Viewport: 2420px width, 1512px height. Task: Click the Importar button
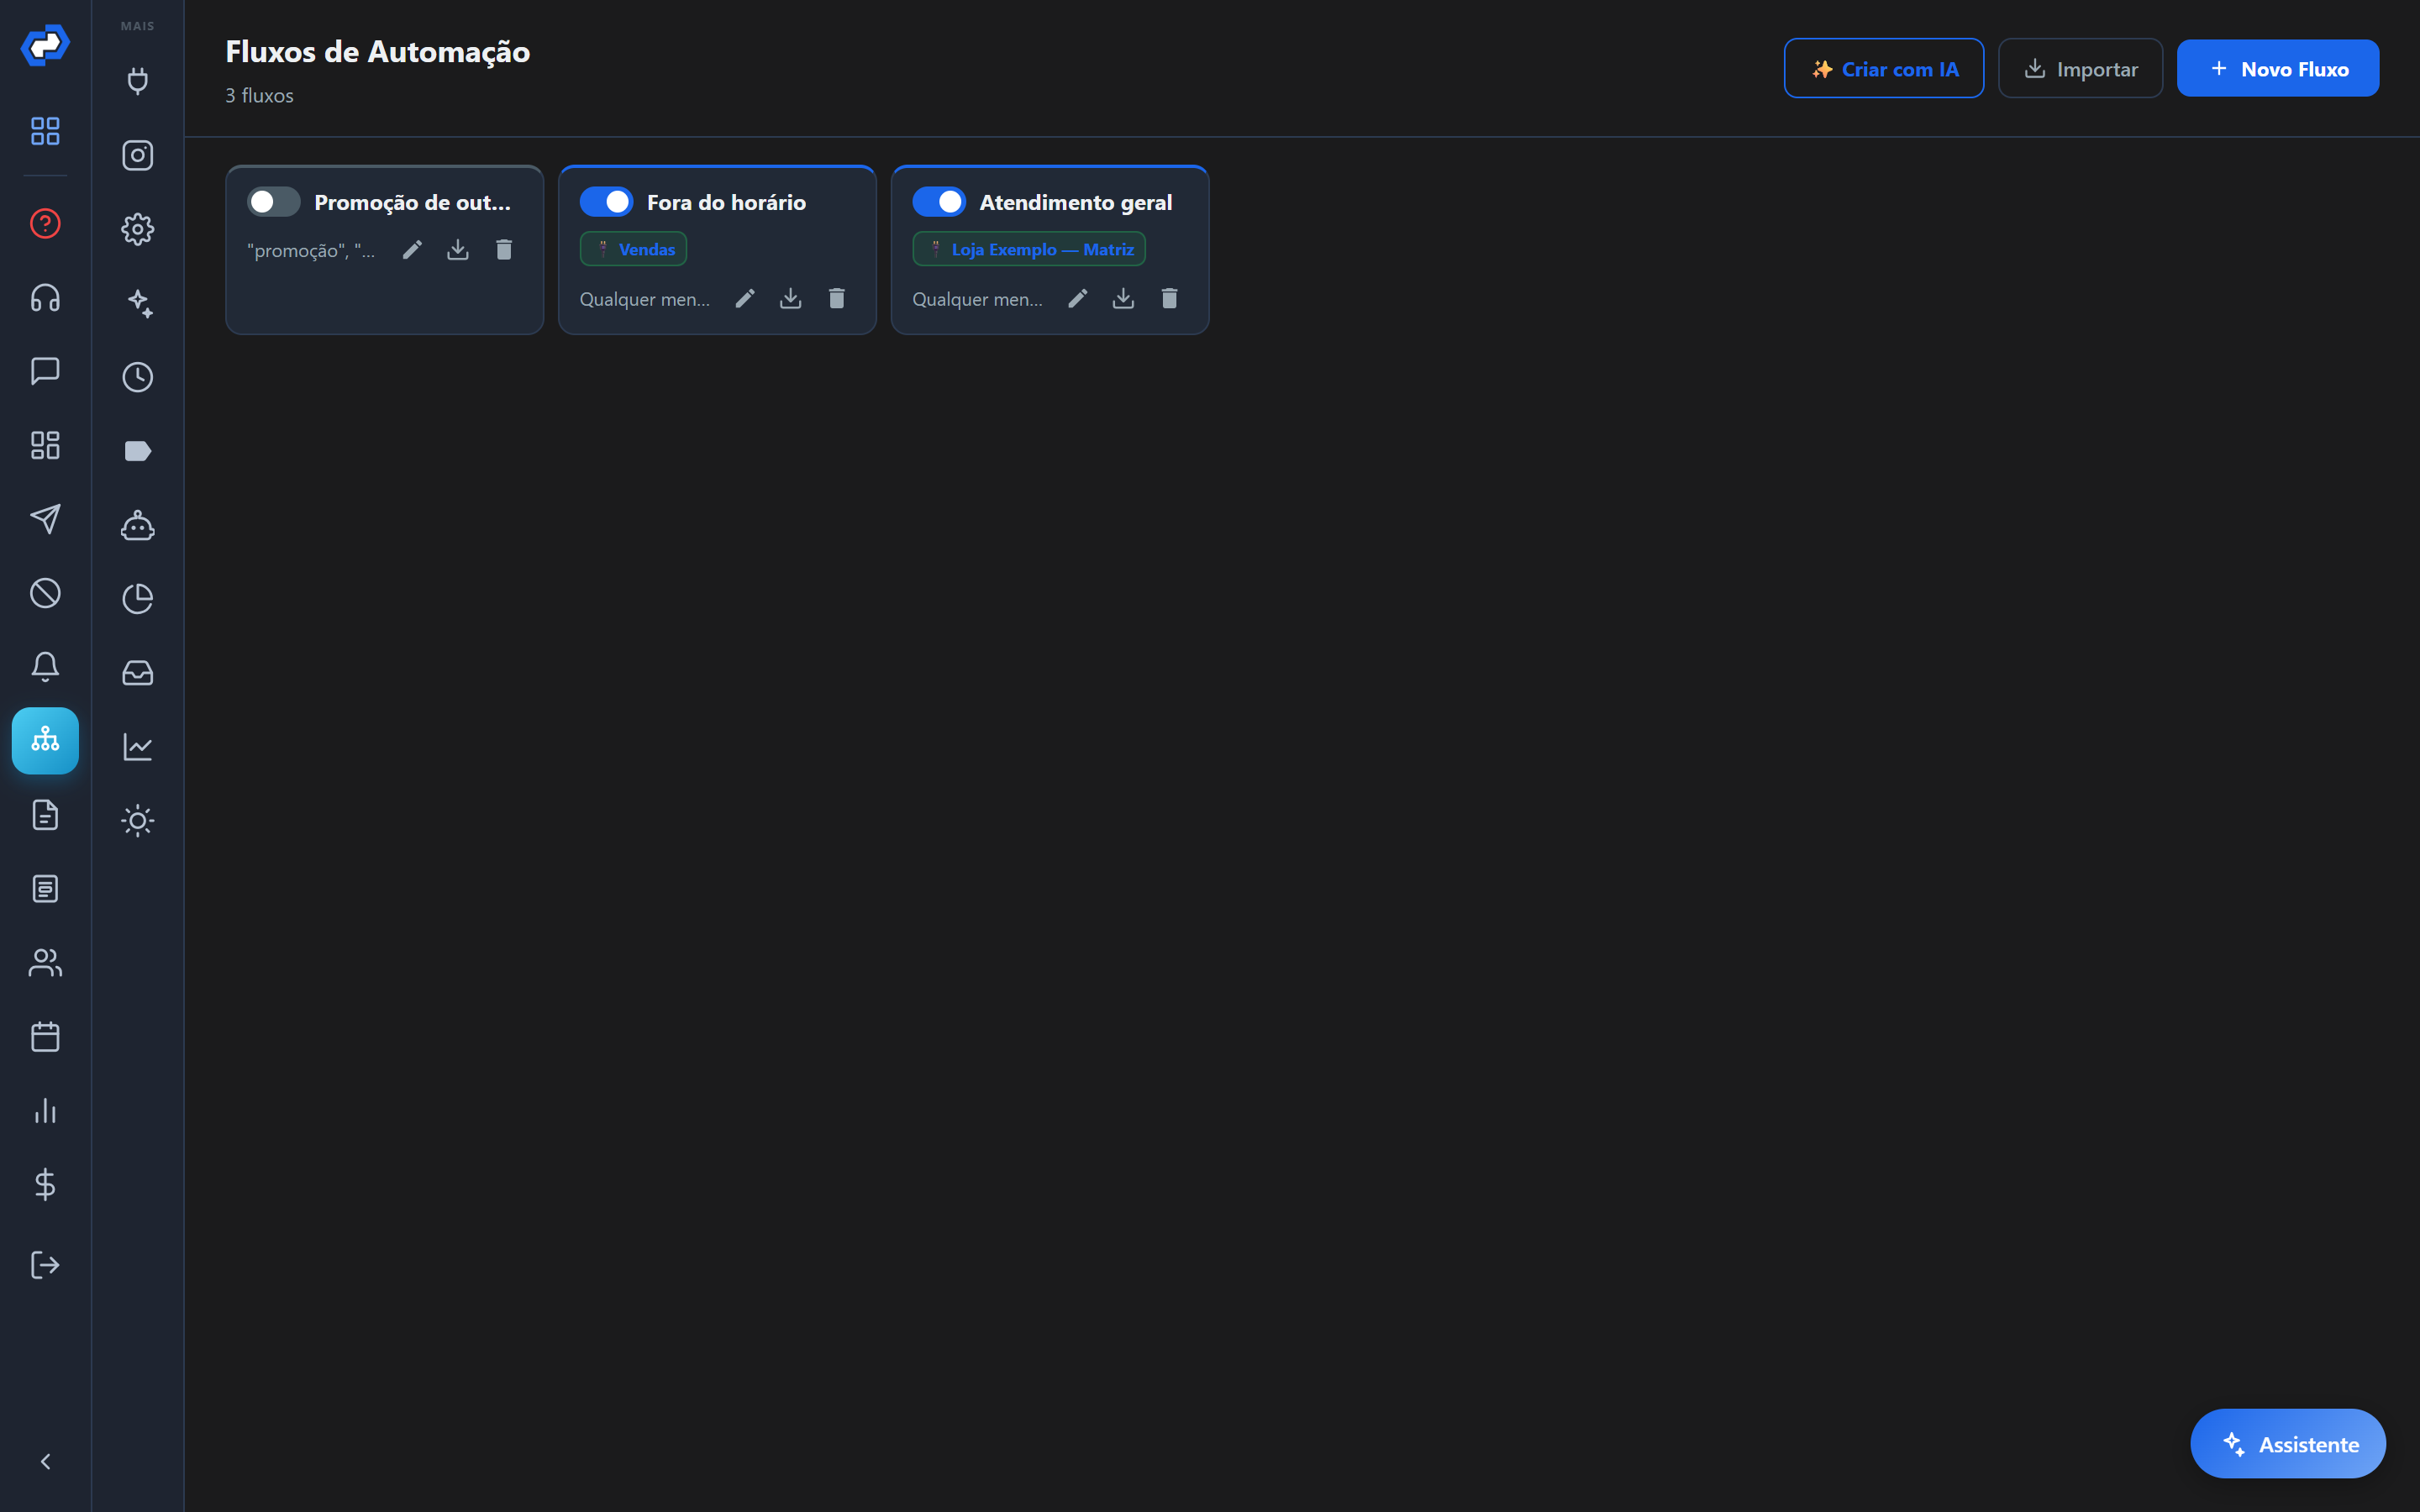coord(2080,69)
